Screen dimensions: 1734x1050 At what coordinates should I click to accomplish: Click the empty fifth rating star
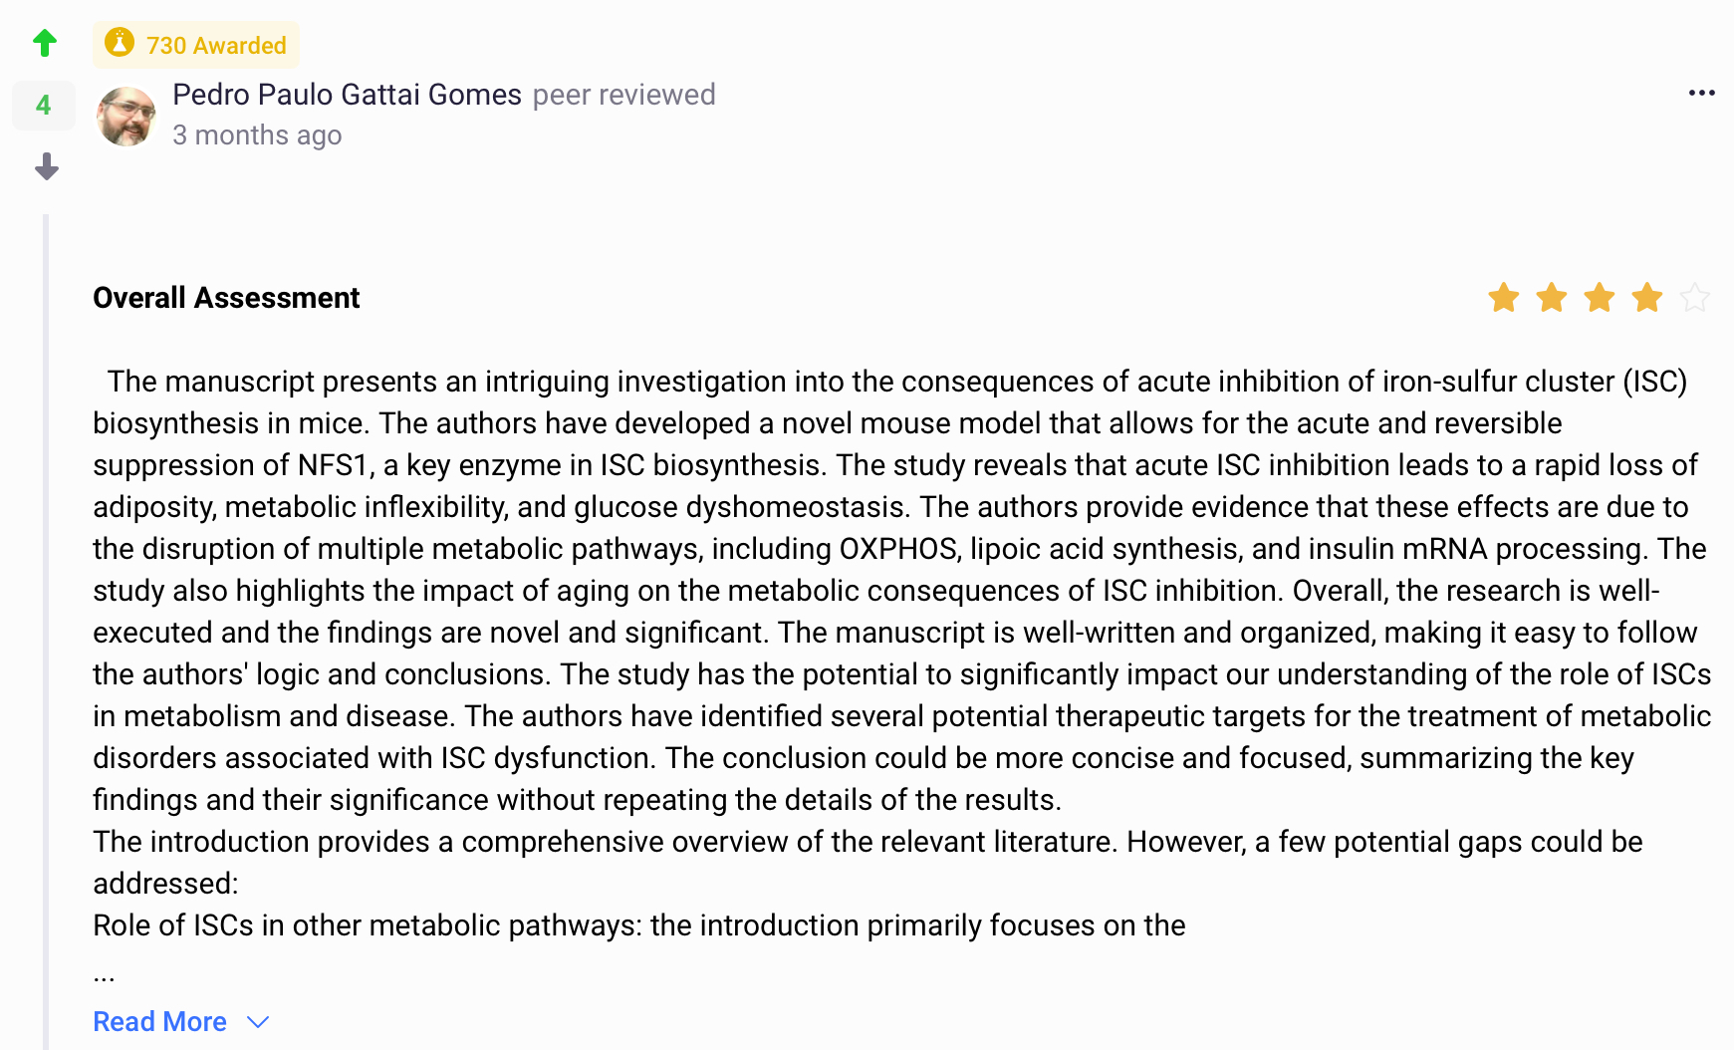tap(1694, 298)
